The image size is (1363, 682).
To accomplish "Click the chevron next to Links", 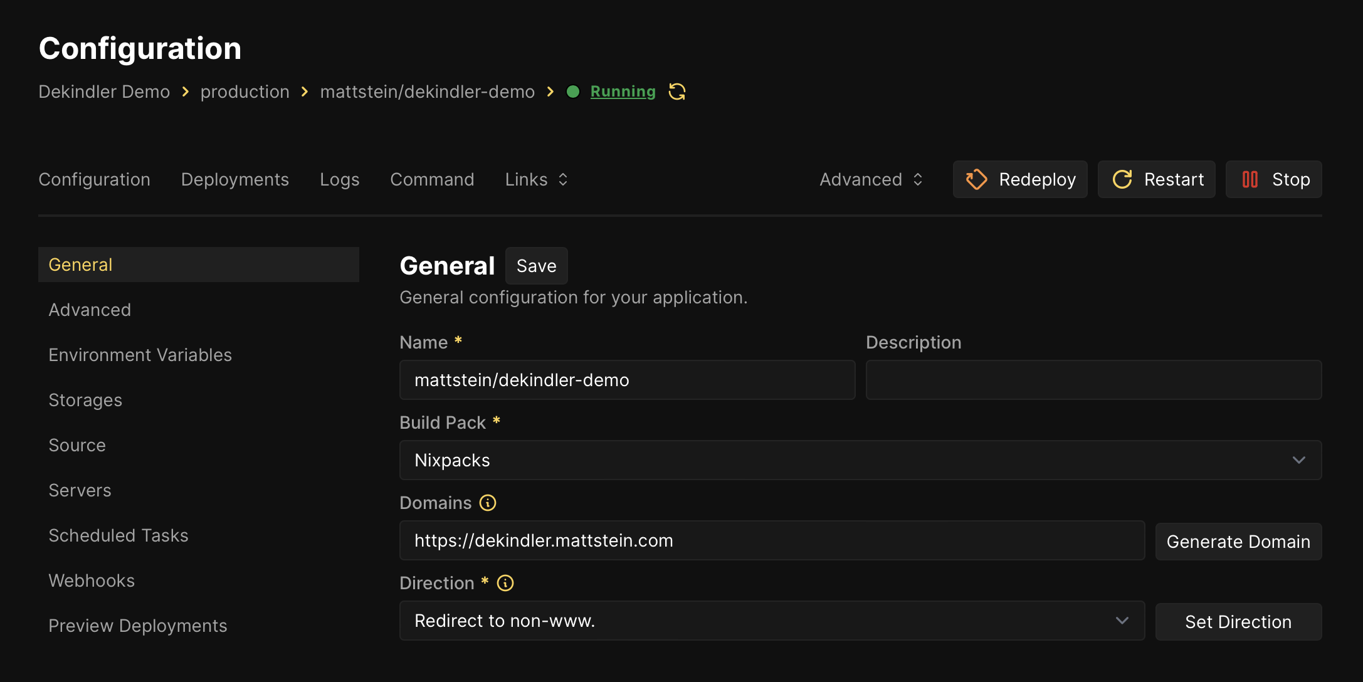I will [x=562, y=179].
